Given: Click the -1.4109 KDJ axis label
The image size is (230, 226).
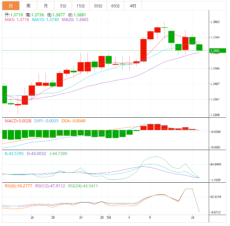Looking at the screenshot, I should point(215,180).
